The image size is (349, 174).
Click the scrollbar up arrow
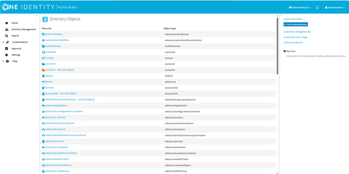tap(277, 16)
